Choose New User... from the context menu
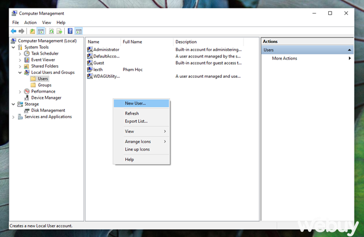Viewport: 364px width, 237px height. 135,103
